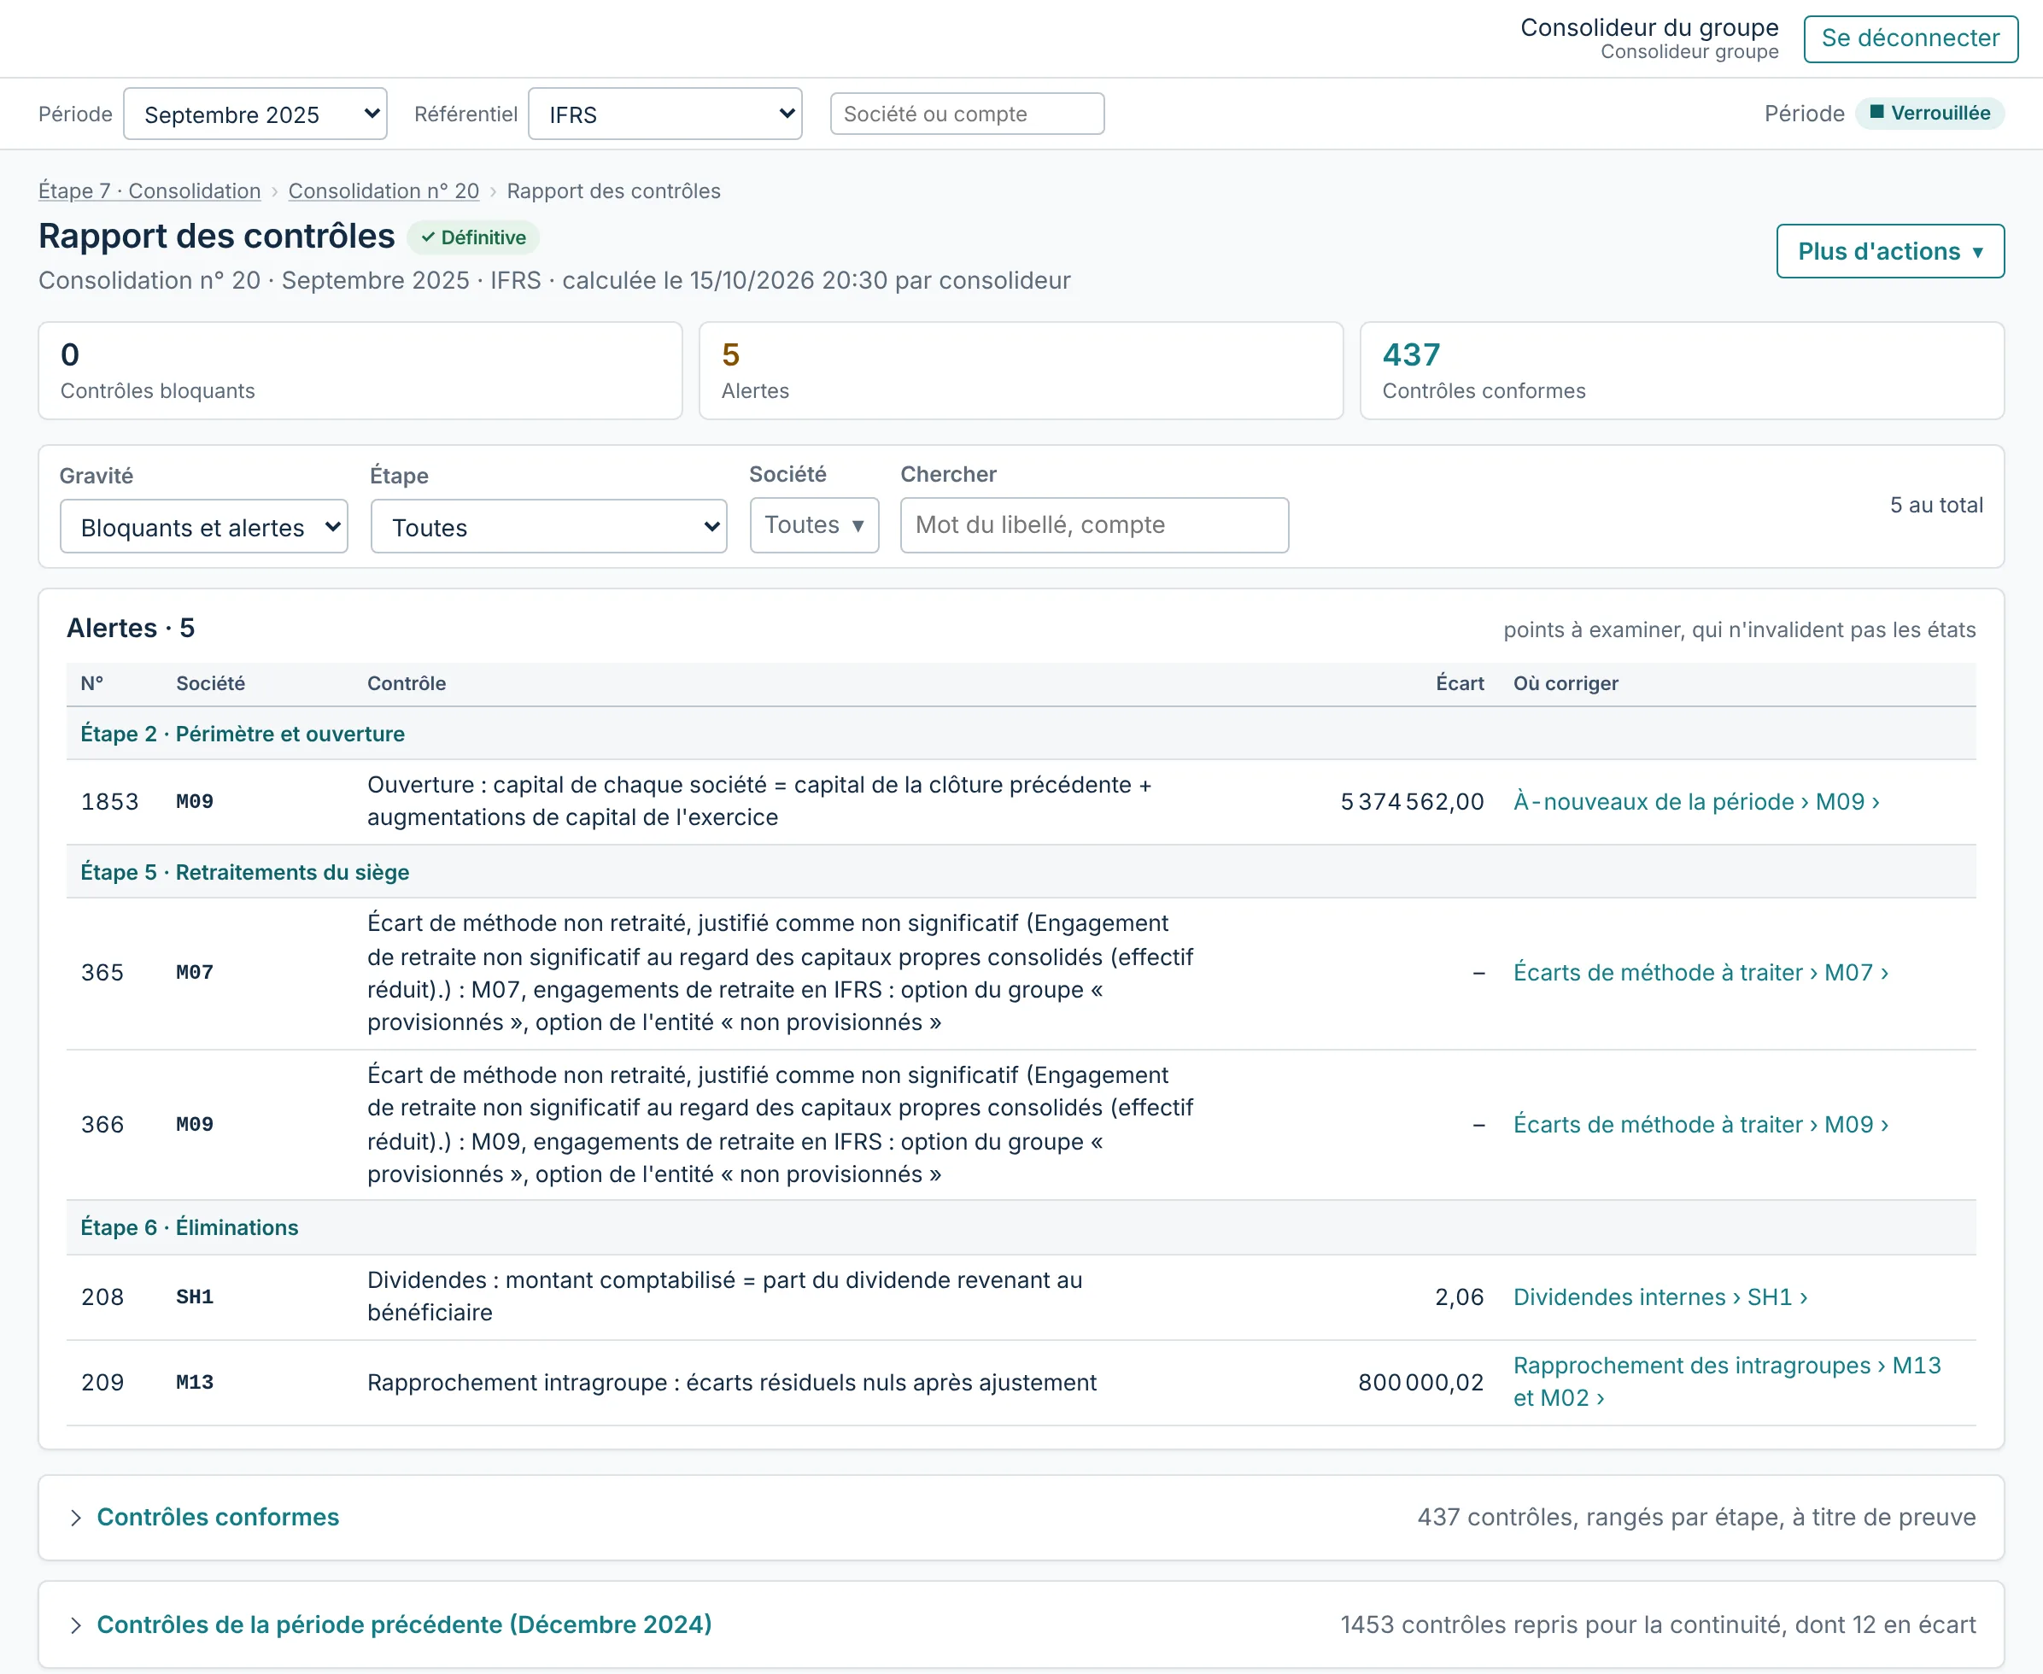Viewport: 2043px width, 1674px height.
Task: Open Rapprochement des intragroupes M13 et M02 link
Action: click(1727, 1382)
